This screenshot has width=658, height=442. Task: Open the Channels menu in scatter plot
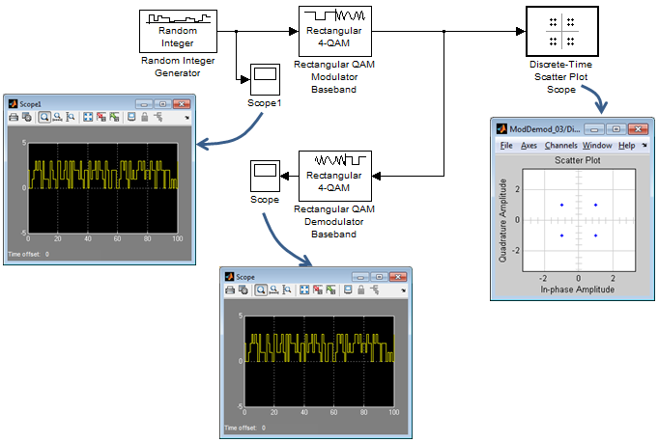pyautogui.click(x=561, y=146)
